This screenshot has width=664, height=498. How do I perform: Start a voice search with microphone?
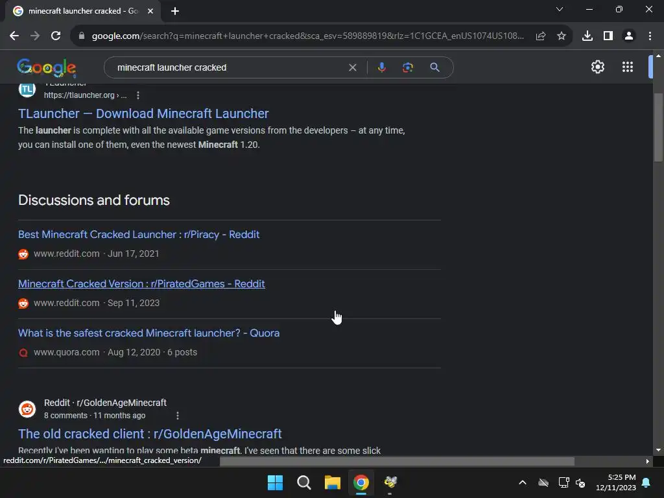[381, 67]
